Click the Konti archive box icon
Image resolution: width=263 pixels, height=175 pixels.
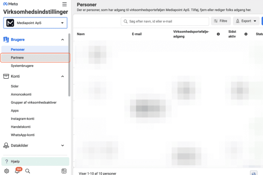click(x=6, y=76)
